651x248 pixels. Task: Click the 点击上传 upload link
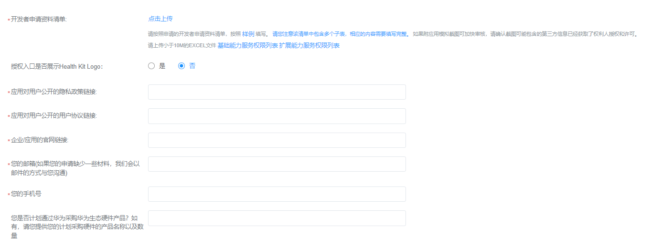tap(160, 19)
